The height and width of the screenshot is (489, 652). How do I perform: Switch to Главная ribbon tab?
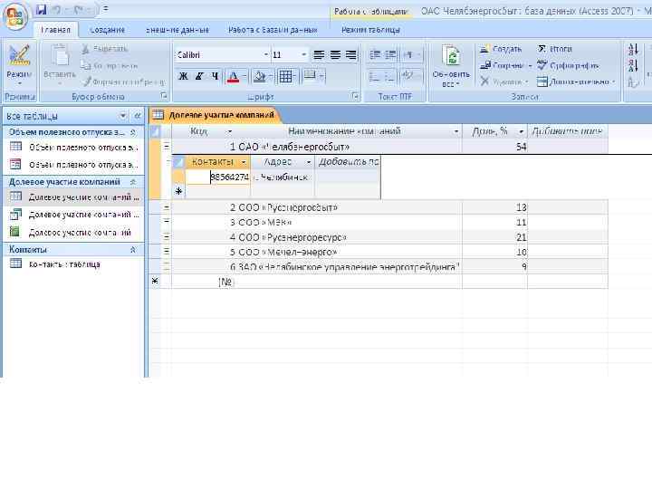pos(55,30)
